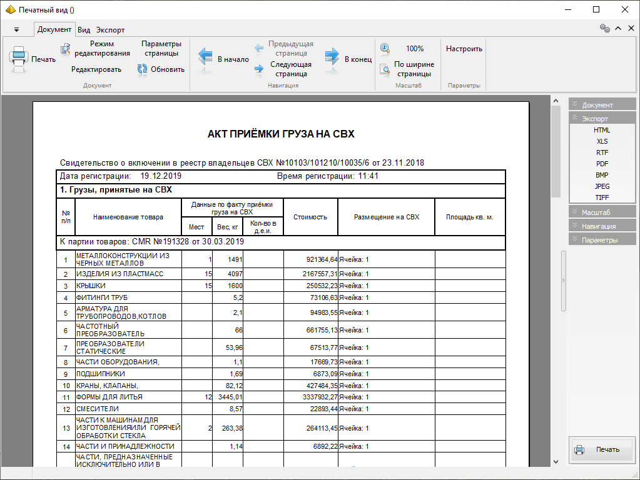Viewport: 640px width, 480px height.
Task: Click the document scrollbar down arrow
Action: click(x=556, y=462)
